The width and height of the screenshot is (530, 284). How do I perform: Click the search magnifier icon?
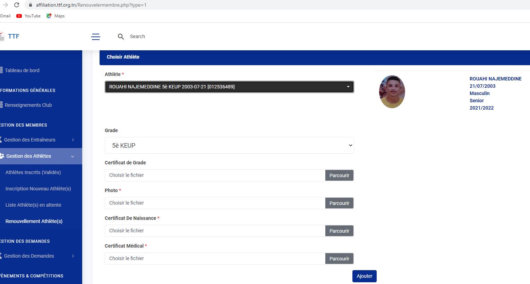[x=121, y=37]
